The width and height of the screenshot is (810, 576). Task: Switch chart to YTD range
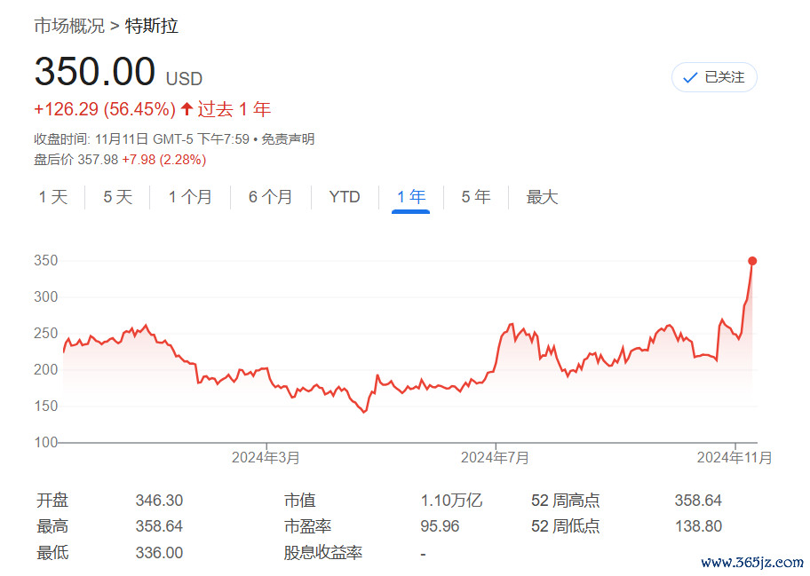(x=345, y=197)
